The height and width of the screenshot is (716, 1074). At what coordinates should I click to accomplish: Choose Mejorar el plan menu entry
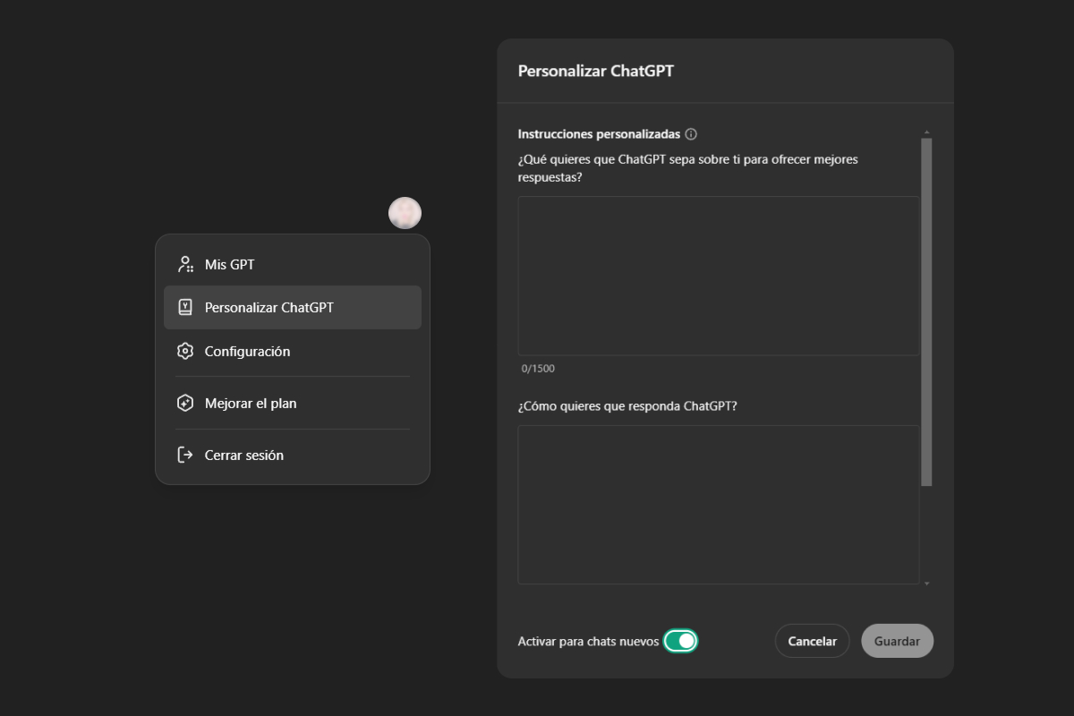click(293, 403)
